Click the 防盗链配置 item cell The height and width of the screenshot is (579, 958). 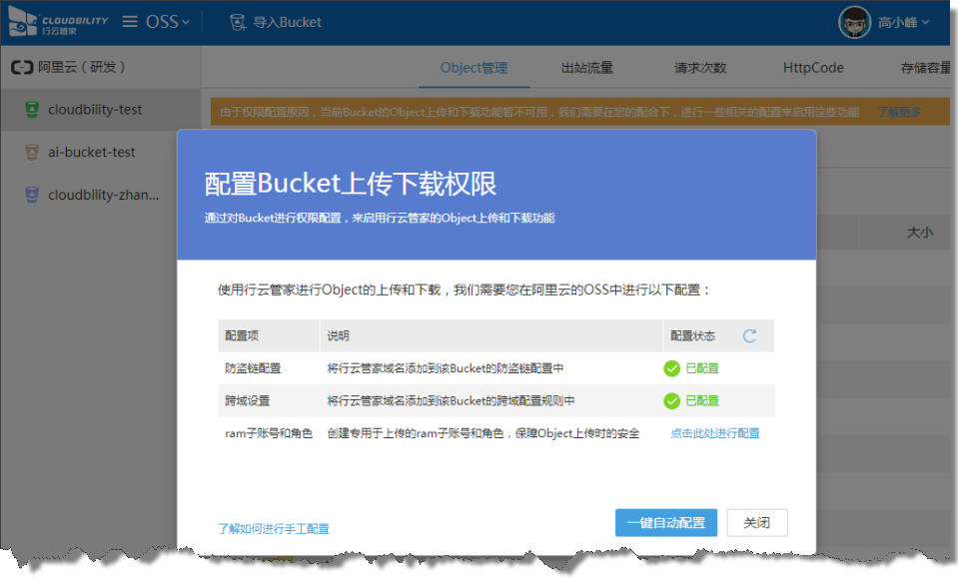pyautogui.click(x=253, y=368)
